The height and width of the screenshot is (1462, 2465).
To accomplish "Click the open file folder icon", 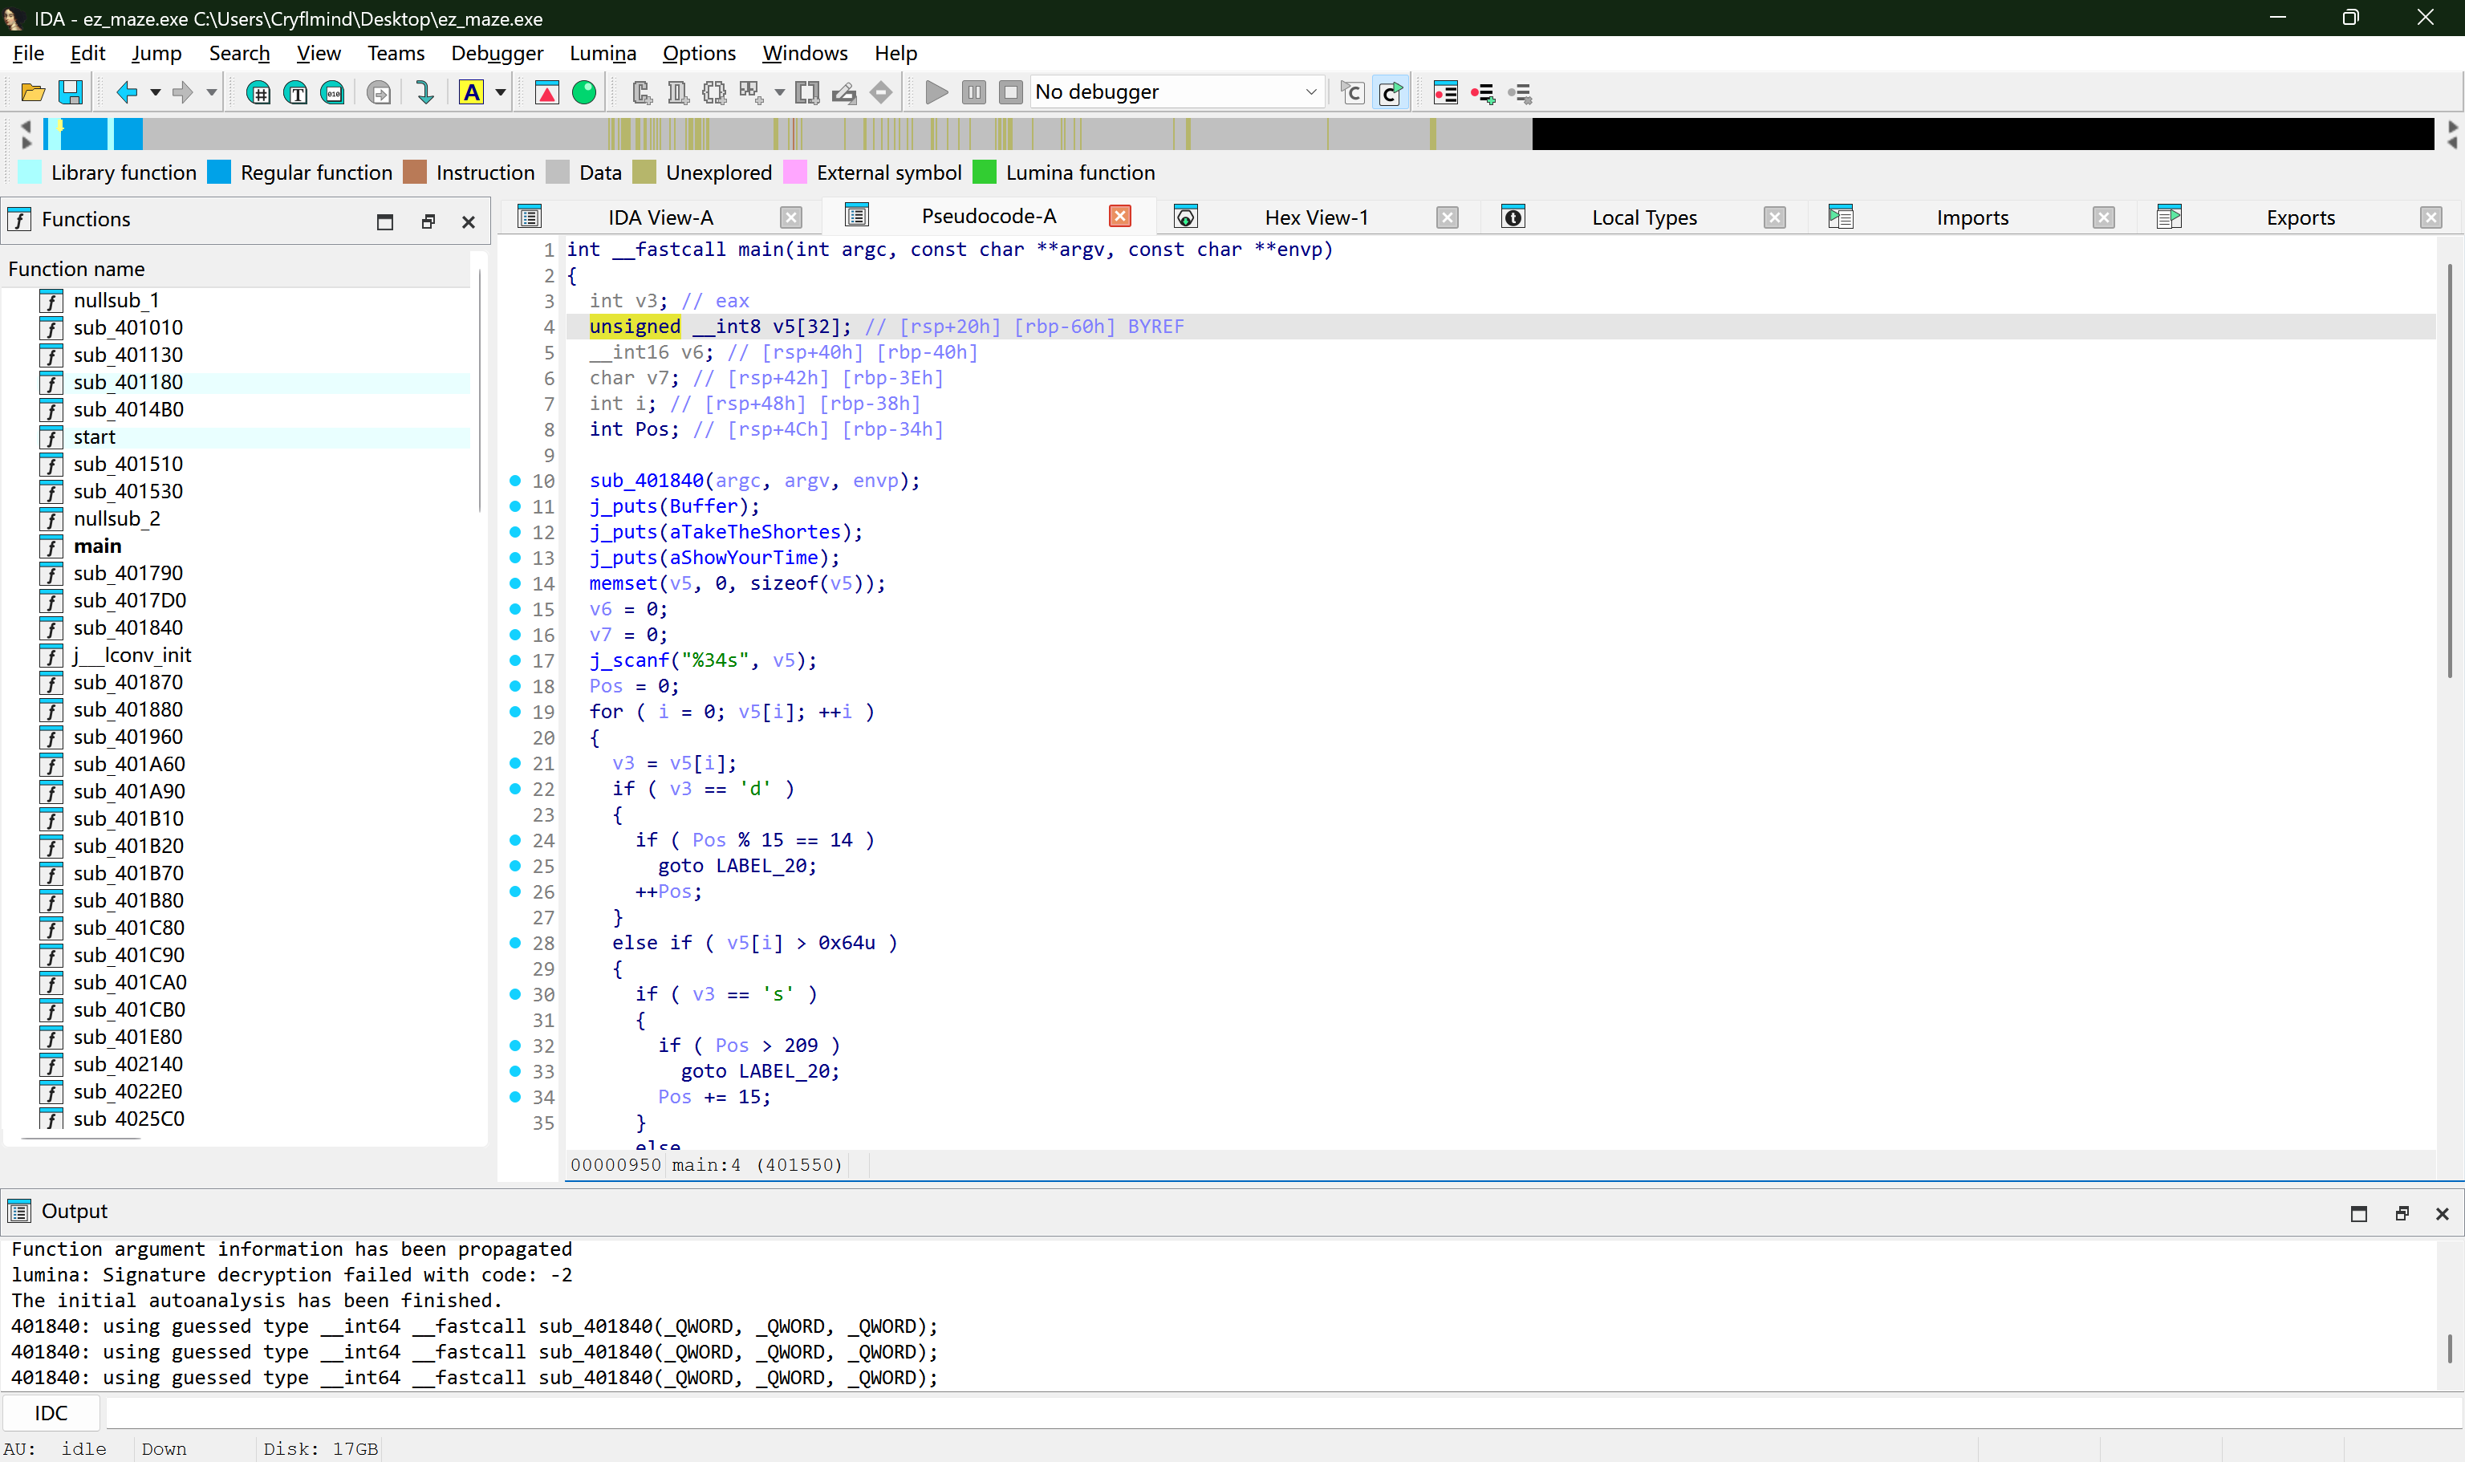I will 33,92.
